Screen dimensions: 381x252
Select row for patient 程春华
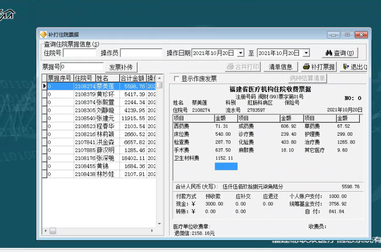(x=99, y=126)
